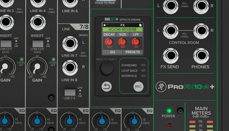Click the PRESS TO SELECT encoder knob

tap(107, 68)
